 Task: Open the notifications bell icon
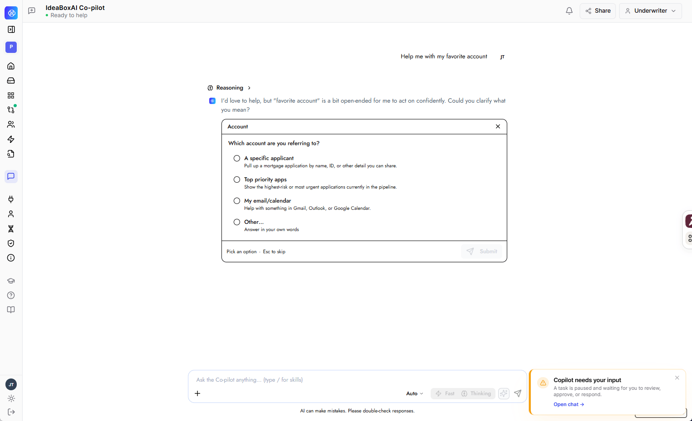coord(569,11)
